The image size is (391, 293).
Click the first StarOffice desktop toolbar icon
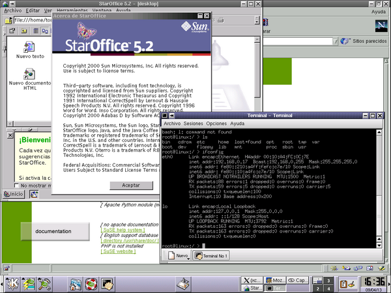pos(12,31)
